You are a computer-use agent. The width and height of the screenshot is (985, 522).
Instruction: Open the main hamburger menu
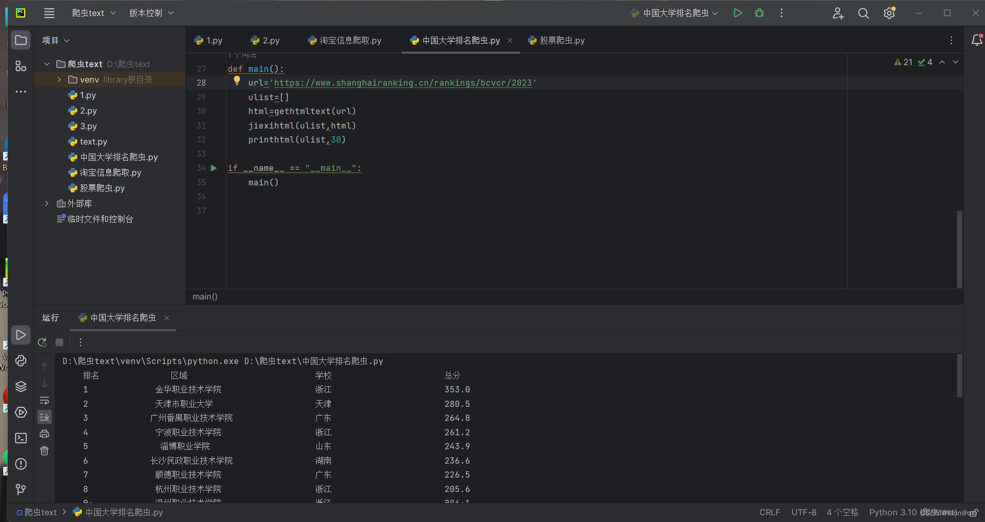point(49,13)
